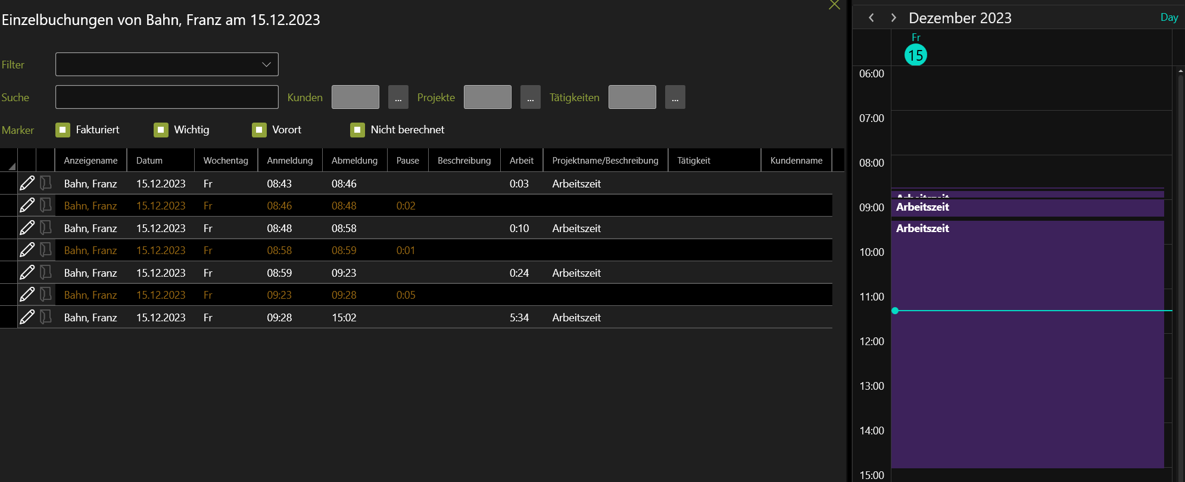Click pencil icon for 09:28 booking
This screenshot has width=1185, height=482.
27,317
